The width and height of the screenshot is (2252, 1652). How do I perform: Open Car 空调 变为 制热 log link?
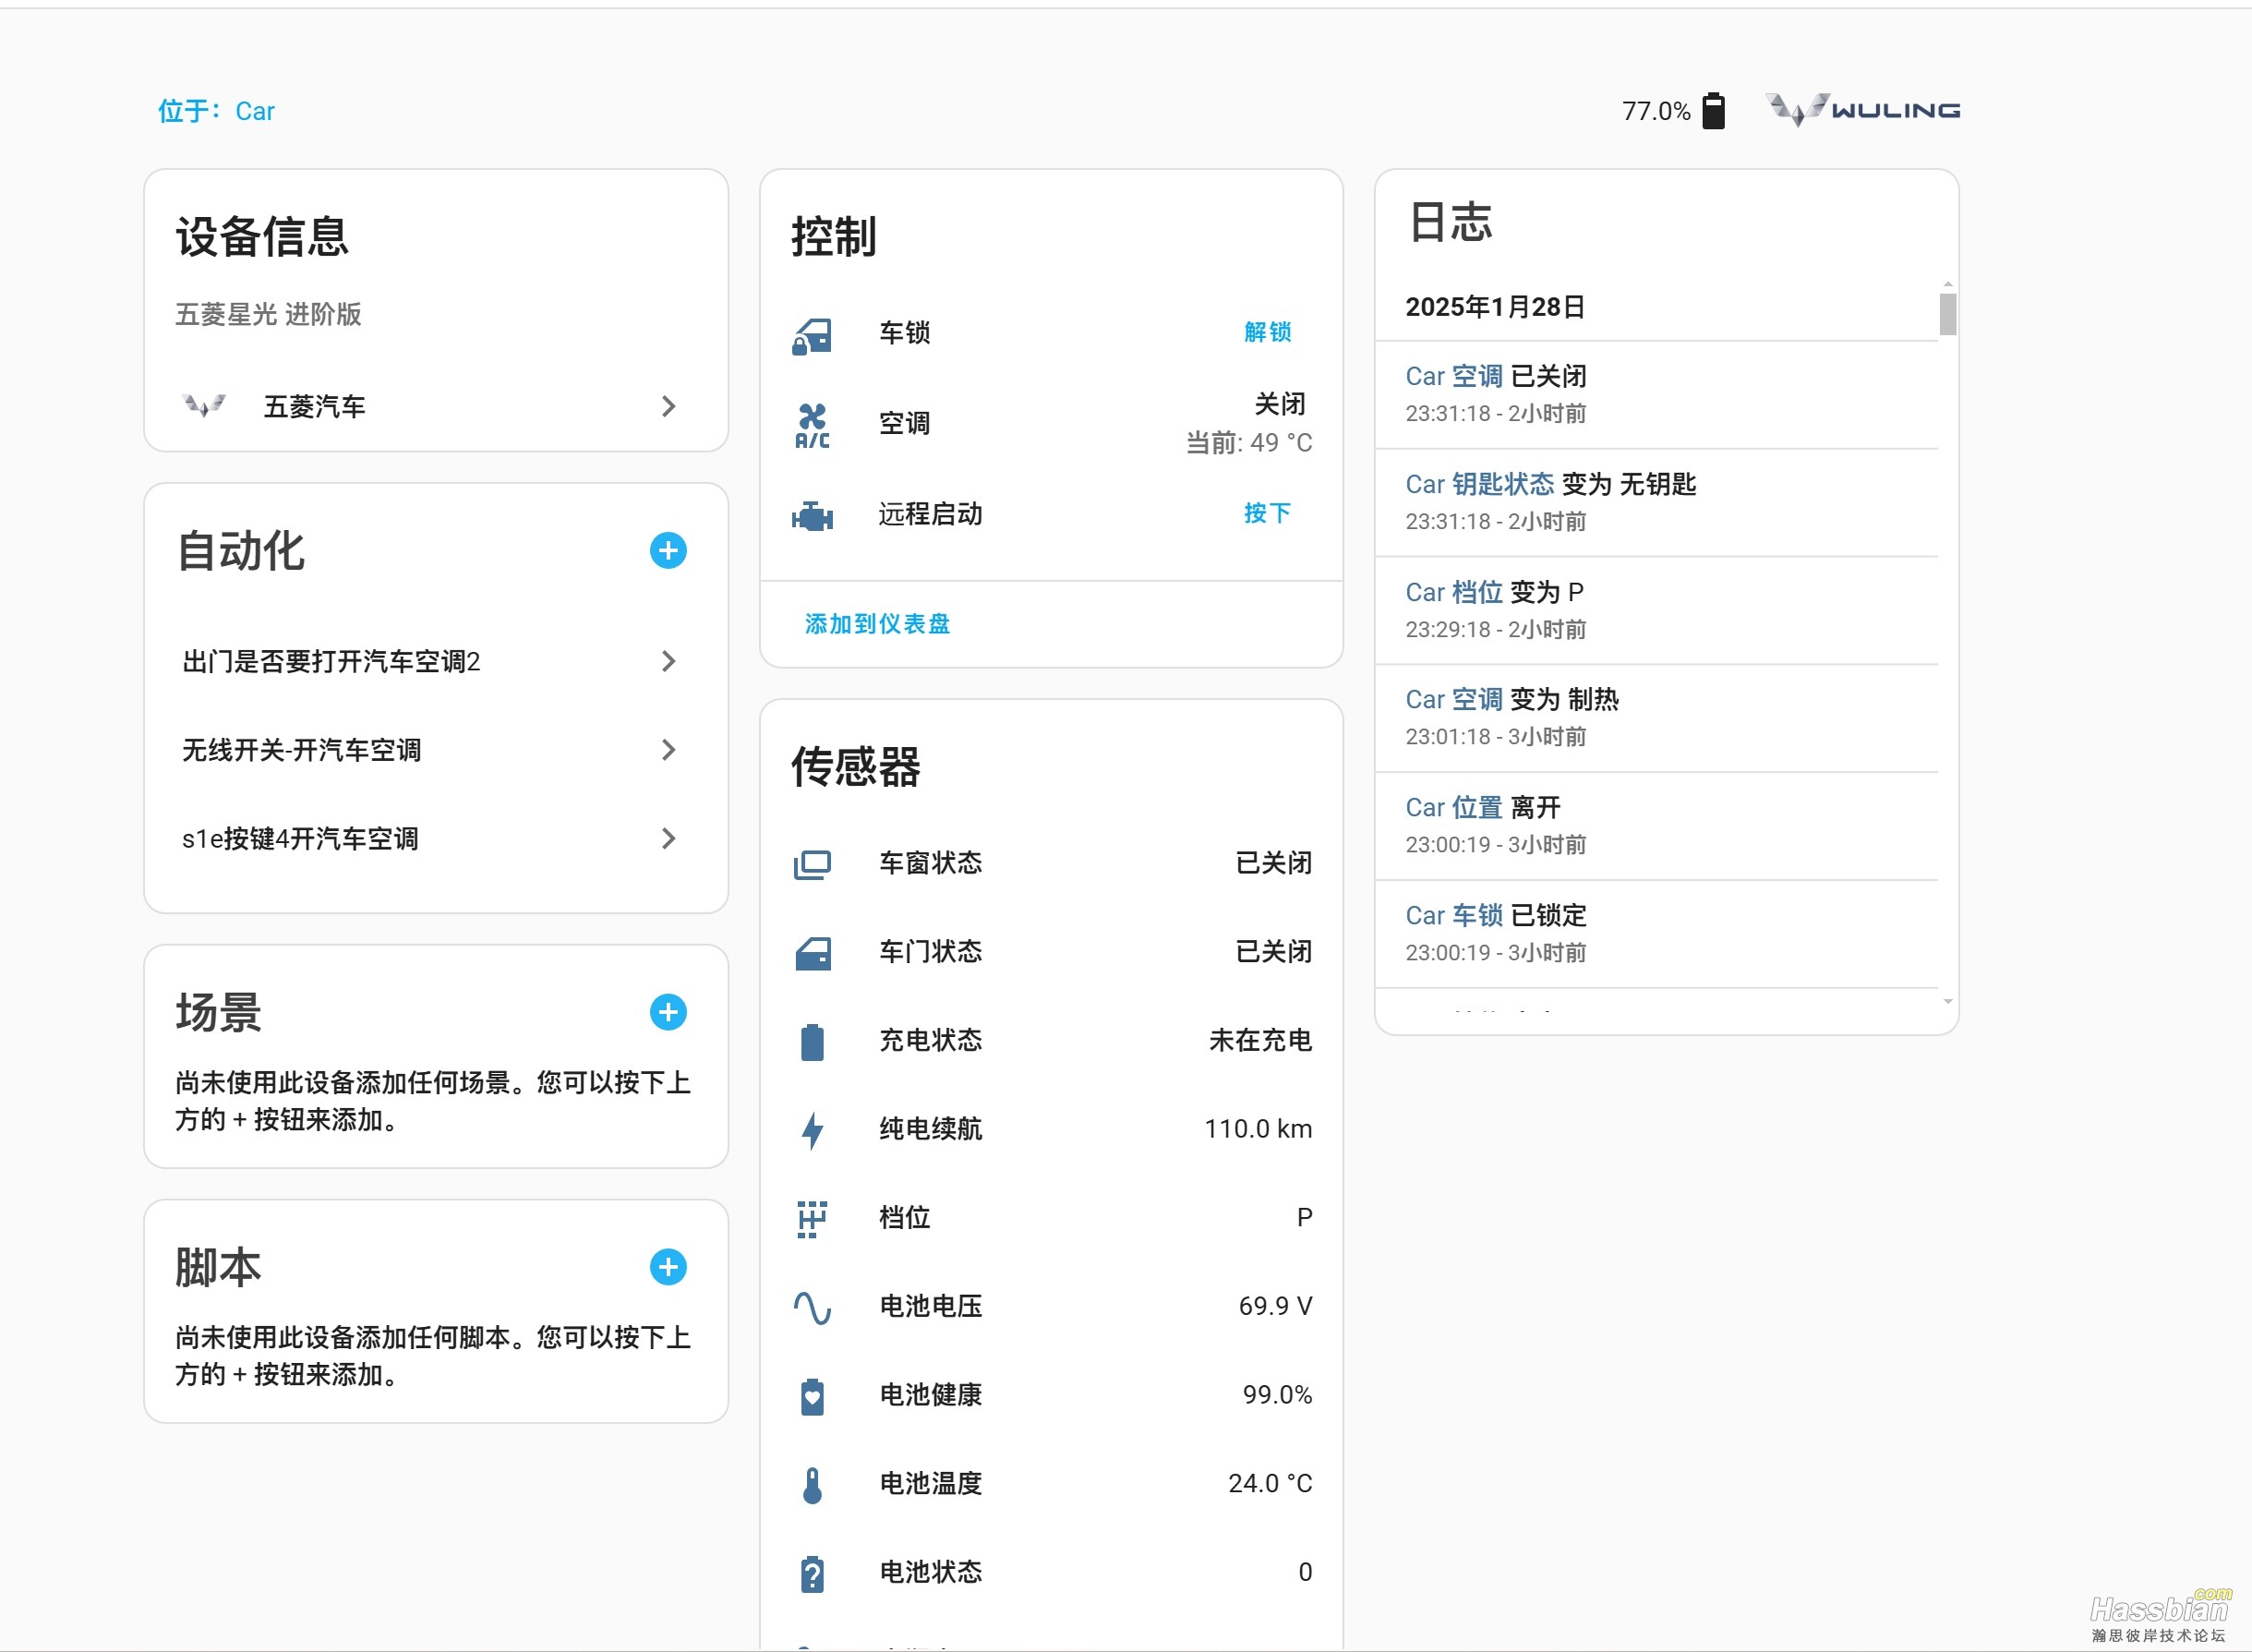[1454, 699]
